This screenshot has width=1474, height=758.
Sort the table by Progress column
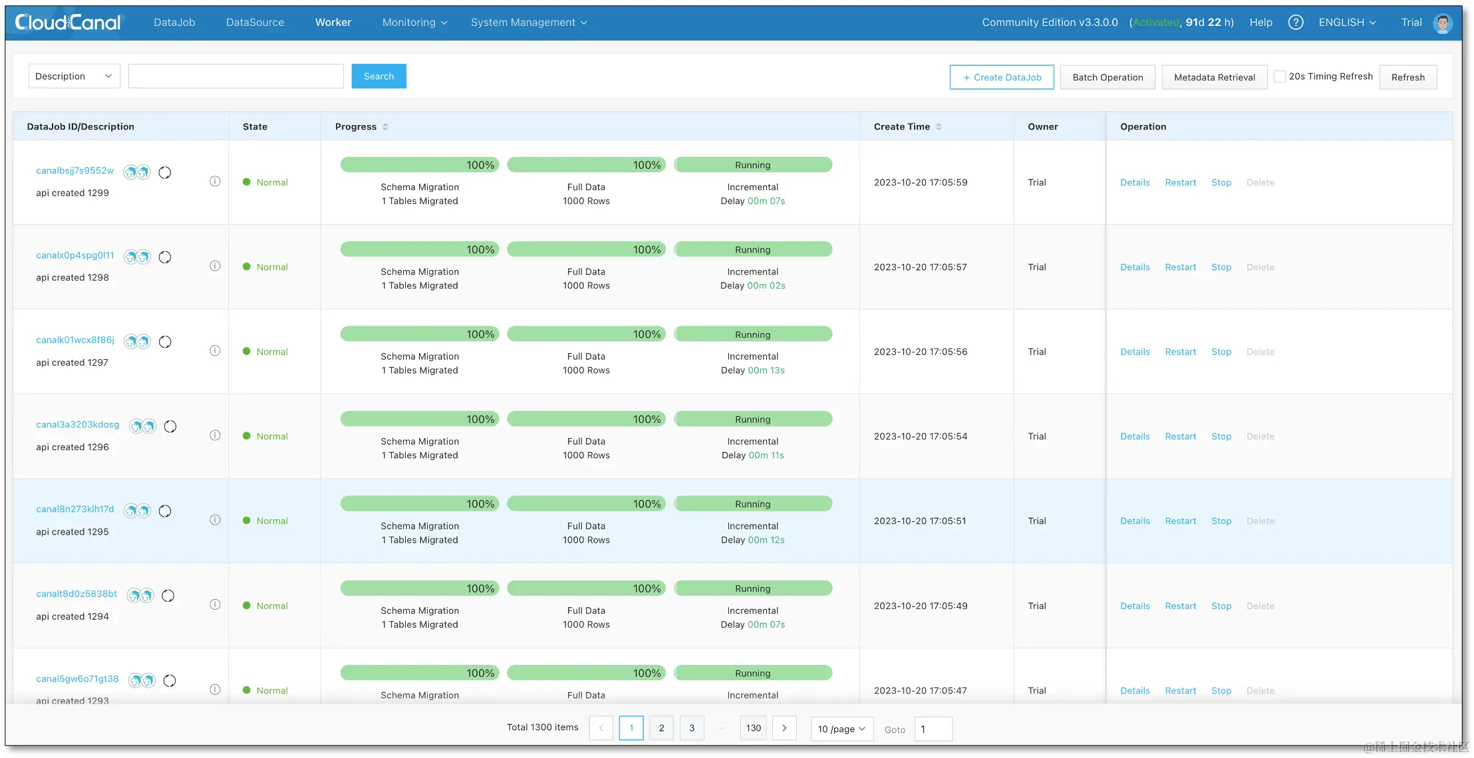[385, 127]
